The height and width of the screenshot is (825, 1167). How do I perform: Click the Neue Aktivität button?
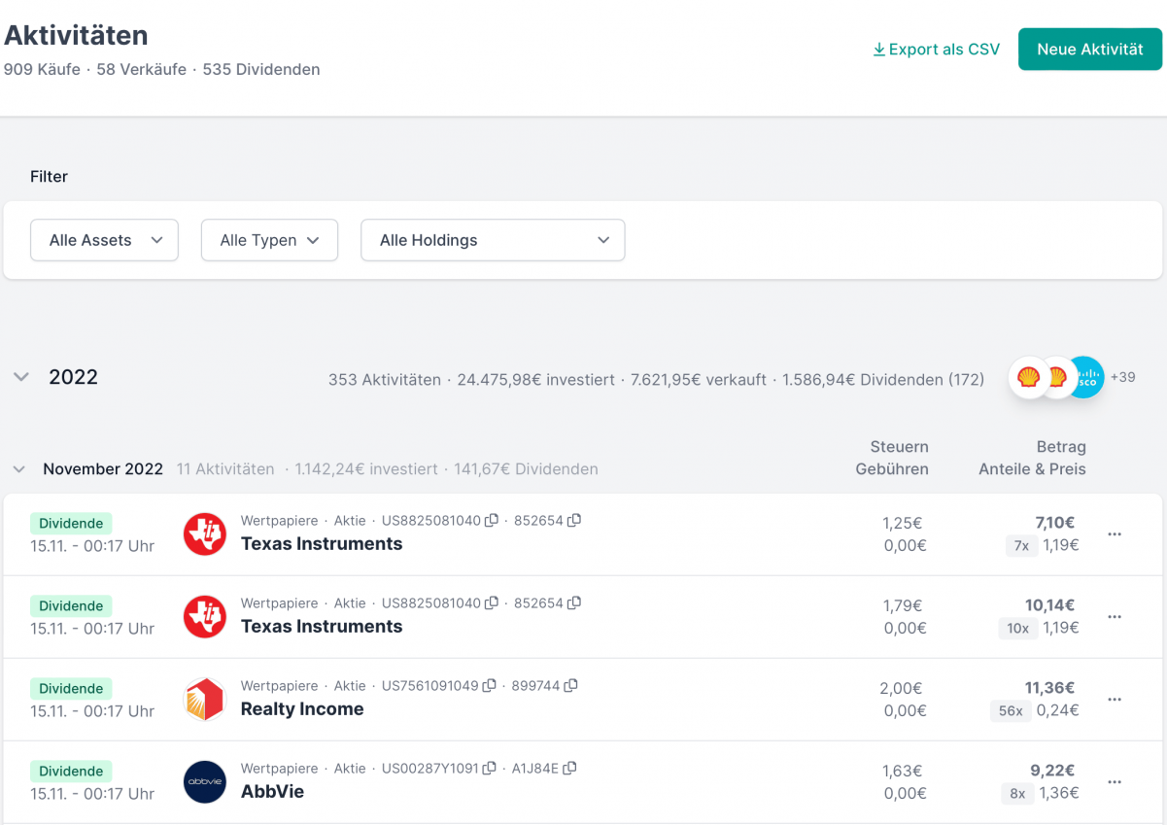point(1089,49)
